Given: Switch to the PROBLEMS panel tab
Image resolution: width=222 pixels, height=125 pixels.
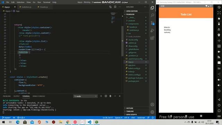Looking at the screenshot, I should pyautogui.click(x=7, y=96).
